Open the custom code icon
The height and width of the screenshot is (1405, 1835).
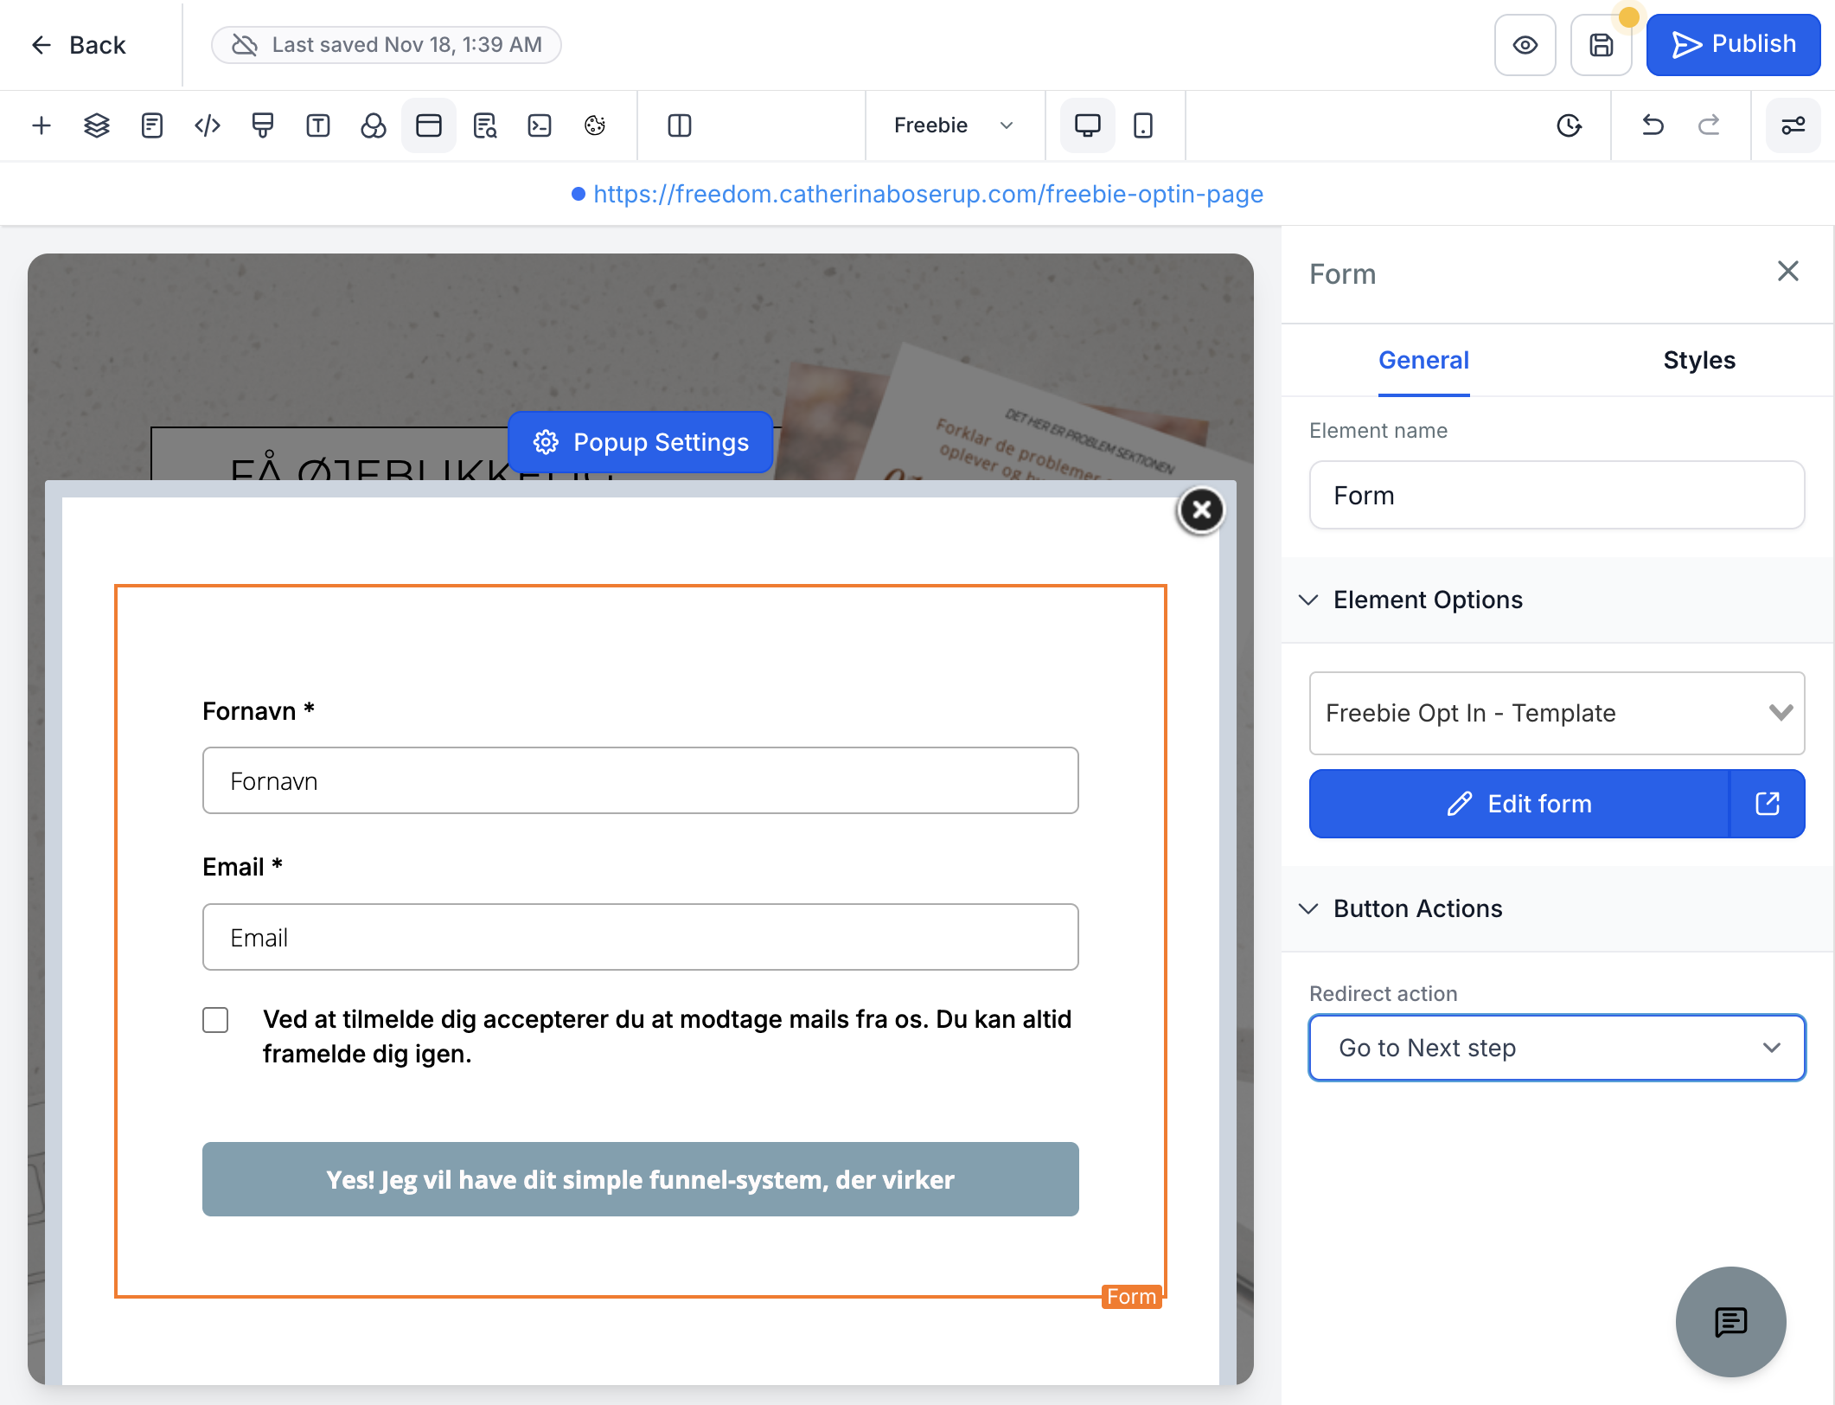(x=208, y=125)
